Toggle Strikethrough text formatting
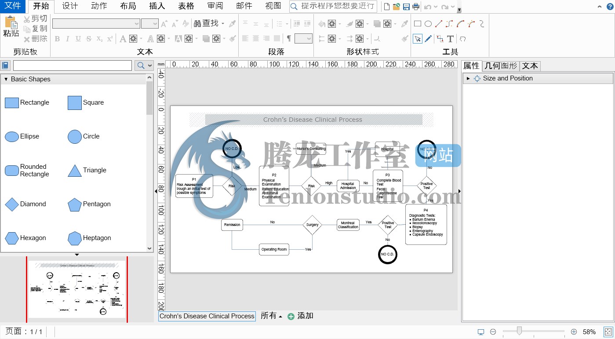615x339 pixels. pyautogui.click(x=89, y=39)
